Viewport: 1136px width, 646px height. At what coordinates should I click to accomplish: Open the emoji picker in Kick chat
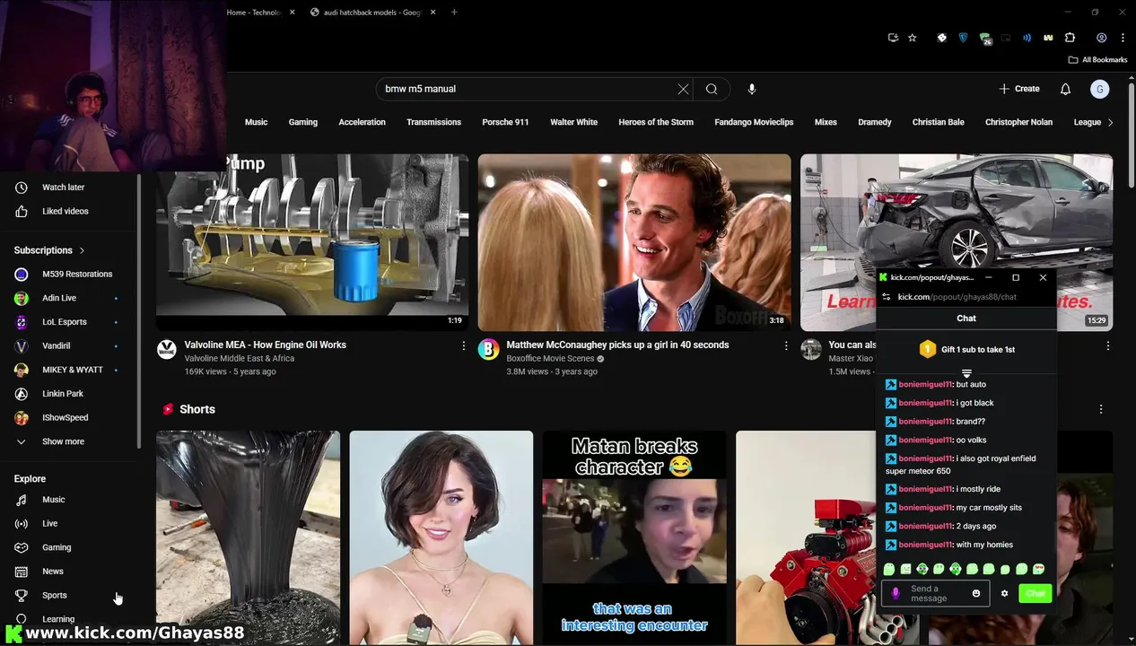(976, 593)
